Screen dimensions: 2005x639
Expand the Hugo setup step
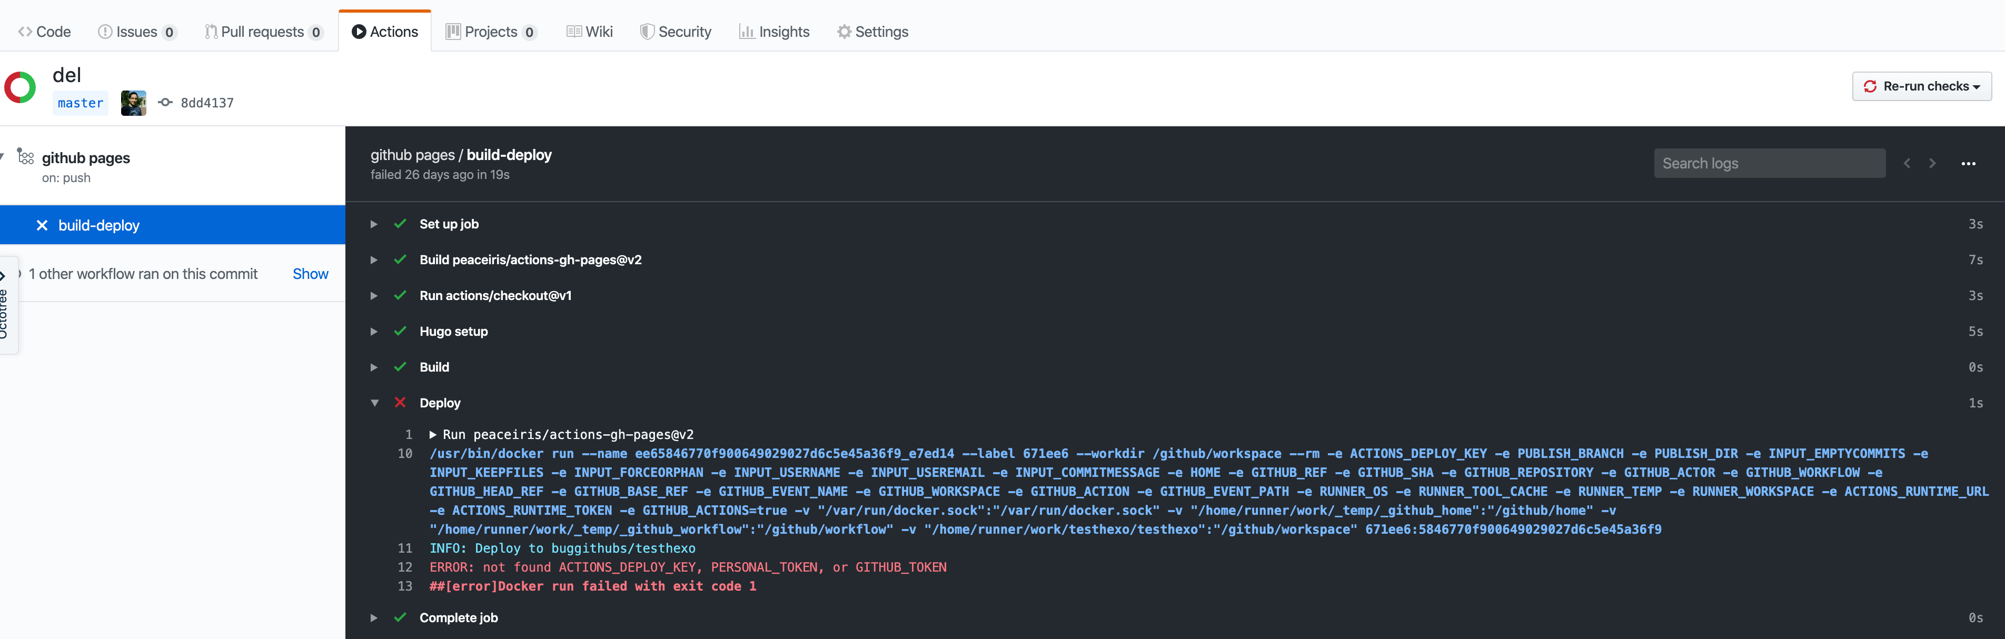tap(374, 332)
